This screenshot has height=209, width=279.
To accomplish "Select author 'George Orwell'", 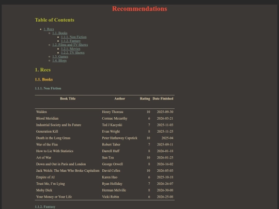I will (112, 164).
